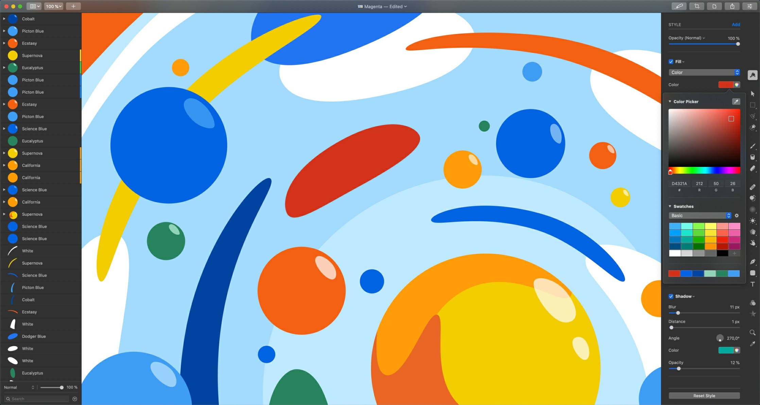The width and height of the screenshot is (760, 405).
Task: Select the rectangular selection tool
Action: (x=753, y=105)
